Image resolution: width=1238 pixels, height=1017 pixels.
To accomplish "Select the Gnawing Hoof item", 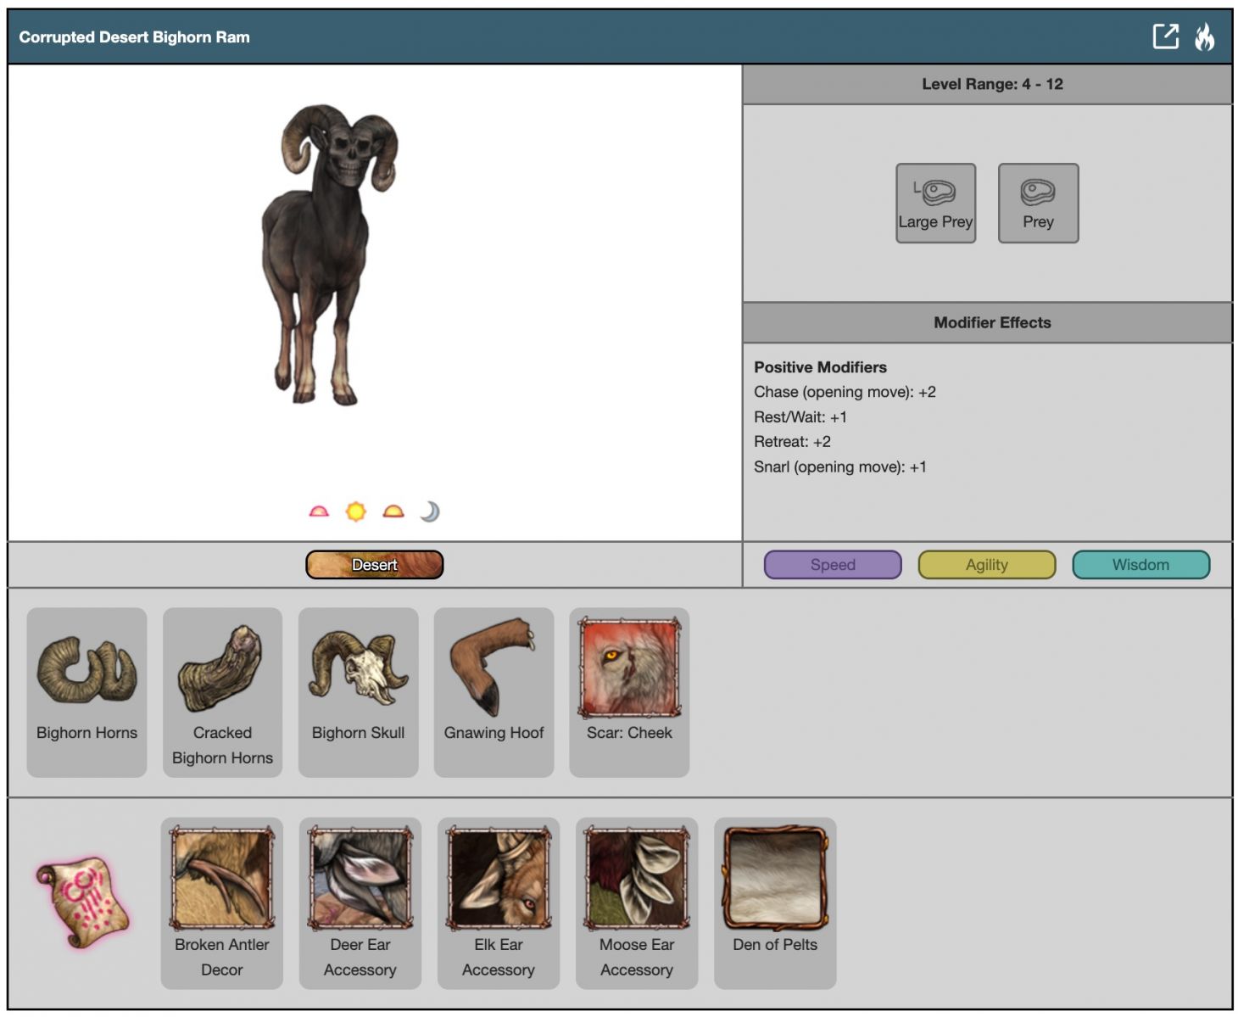I will click(494, 671).
